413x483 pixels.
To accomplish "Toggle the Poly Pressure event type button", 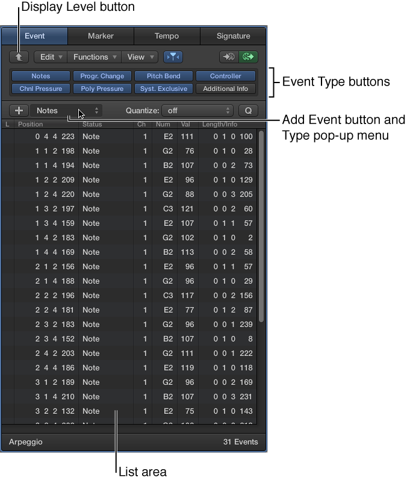I will (102, 89).
